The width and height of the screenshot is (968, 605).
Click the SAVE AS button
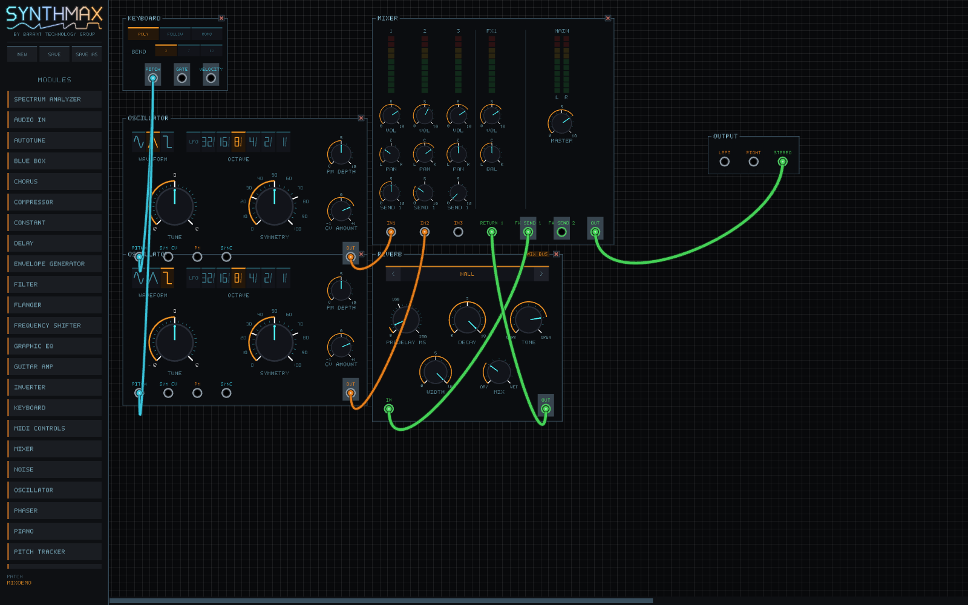87,54
